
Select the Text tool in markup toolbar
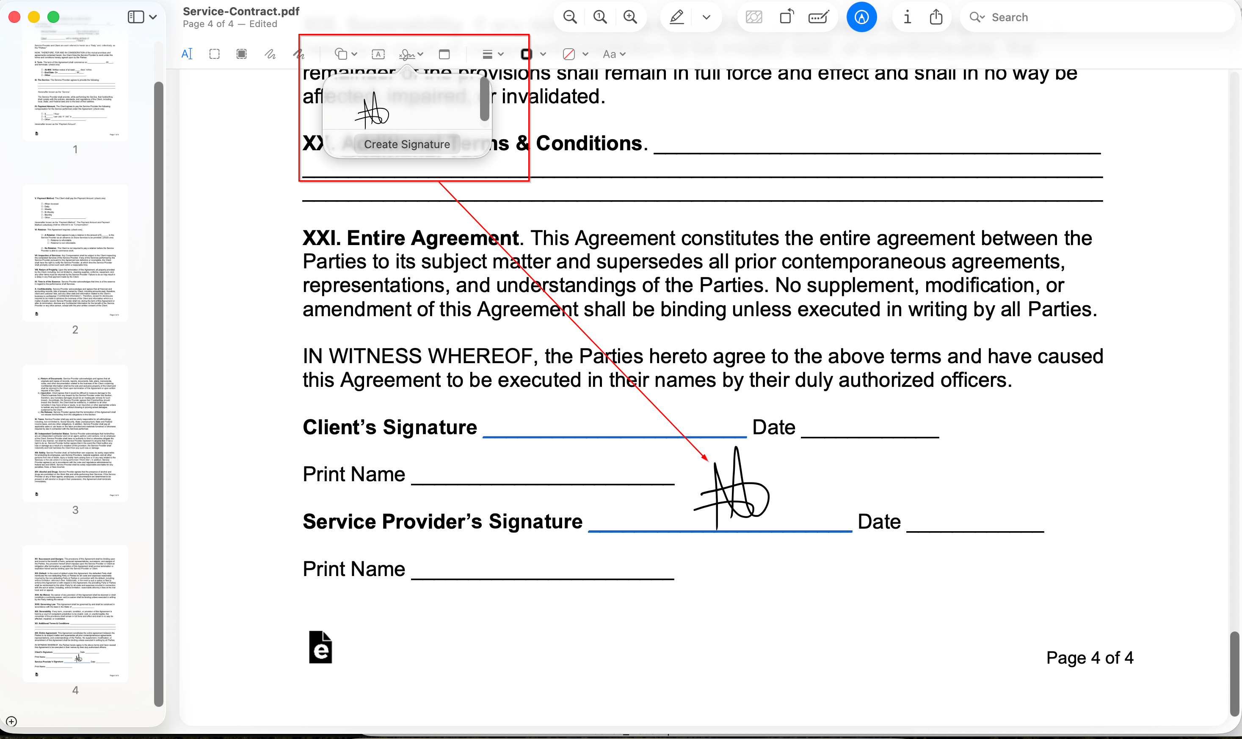pos(188,53)
